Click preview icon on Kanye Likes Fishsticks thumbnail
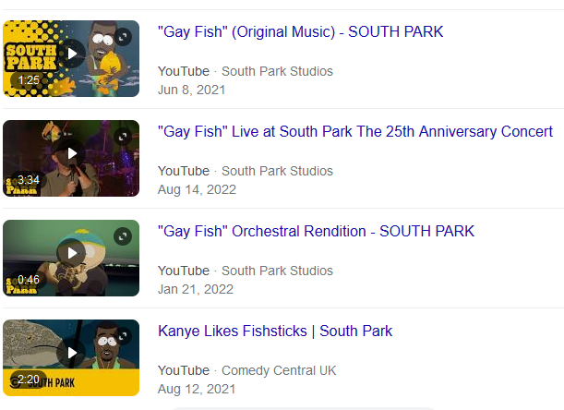Screen dimensions: 564x410 pyautogui.click(x=124, y=335)
